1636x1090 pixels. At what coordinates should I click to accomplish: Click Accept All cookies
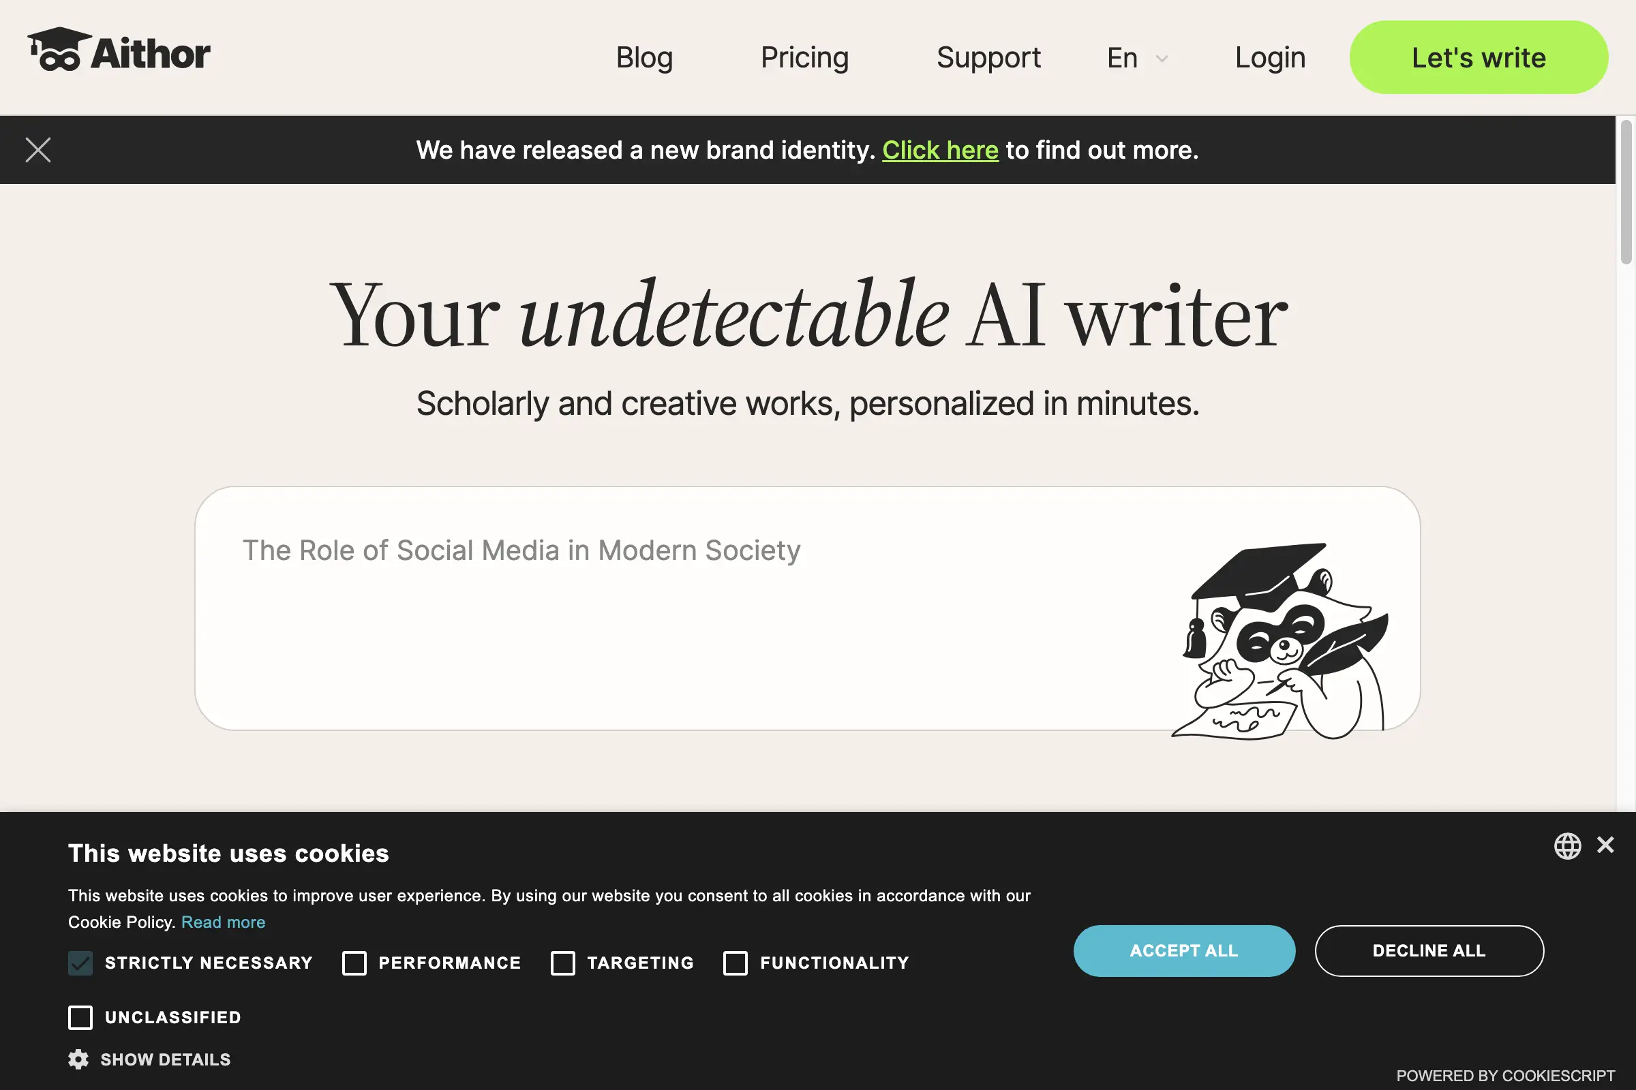[1184, 950]
